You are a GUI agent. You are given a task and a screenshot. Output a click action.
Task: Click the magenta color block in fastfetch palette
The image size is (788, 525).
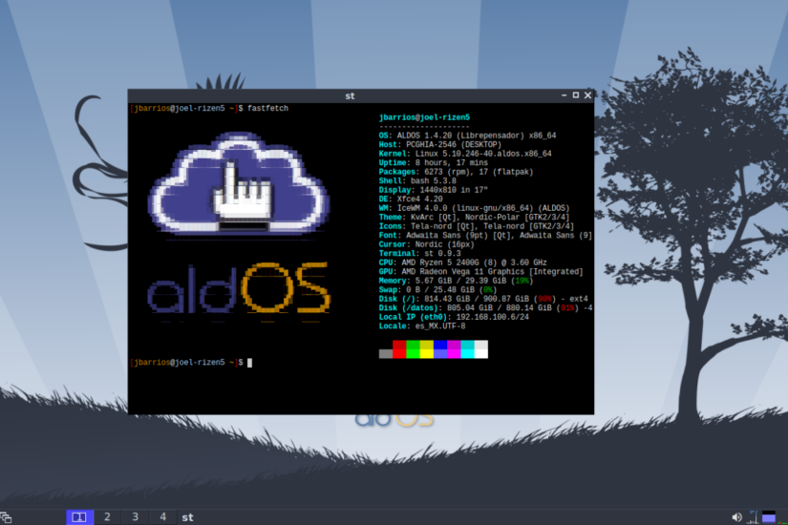[454, 349]
